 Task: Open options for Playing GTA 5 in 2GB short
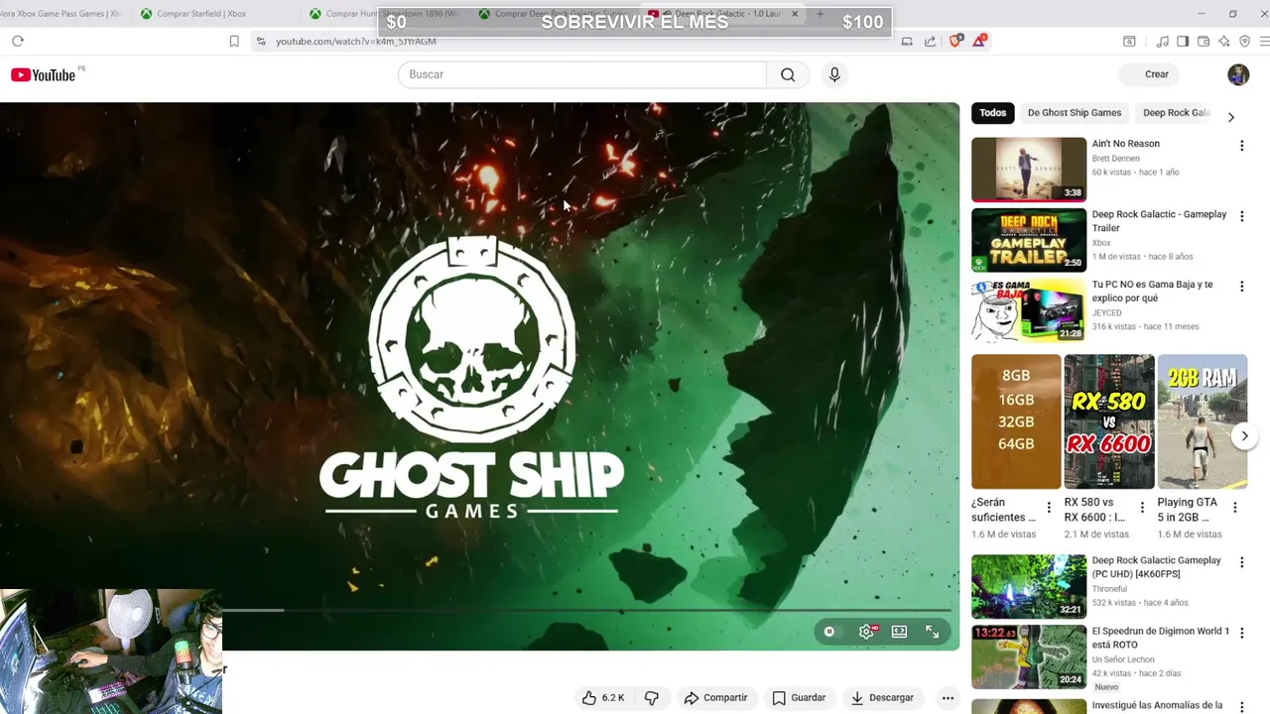coord(1235,508)
